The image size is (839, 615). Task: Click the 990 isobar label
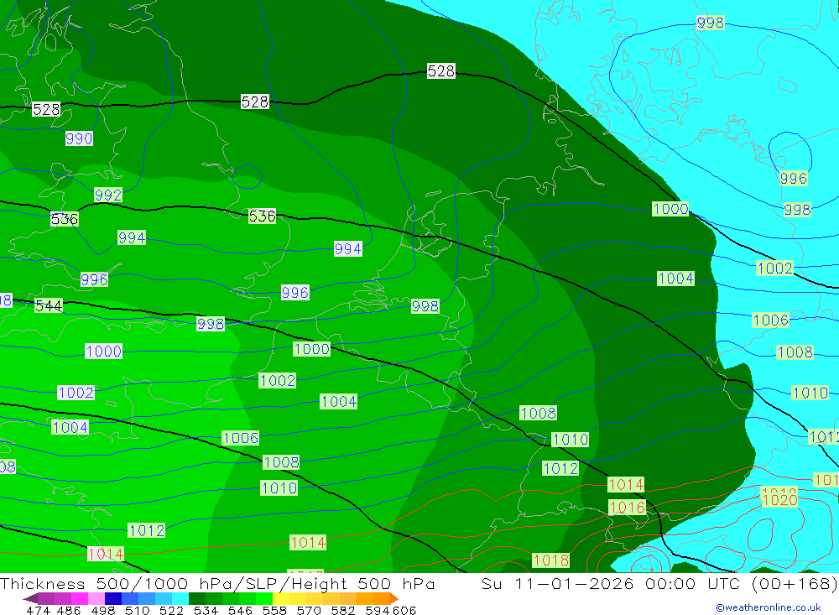tap(79, 139)
